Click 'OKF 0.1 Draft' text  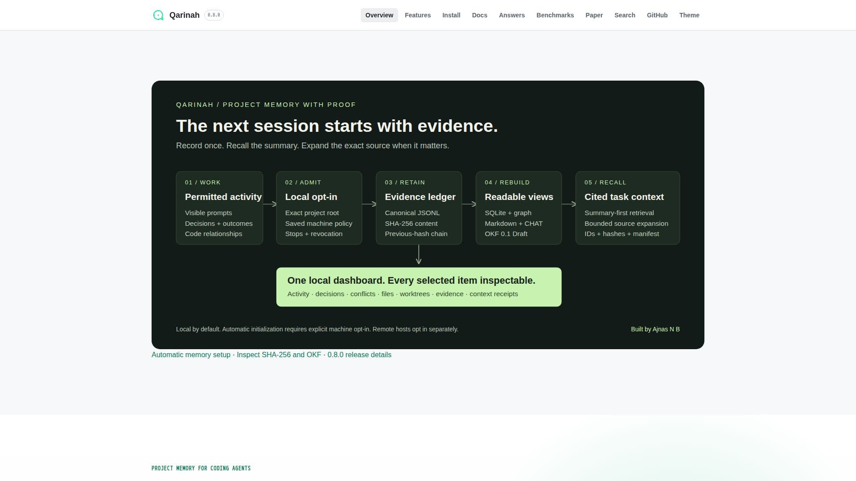pos(506,234)
